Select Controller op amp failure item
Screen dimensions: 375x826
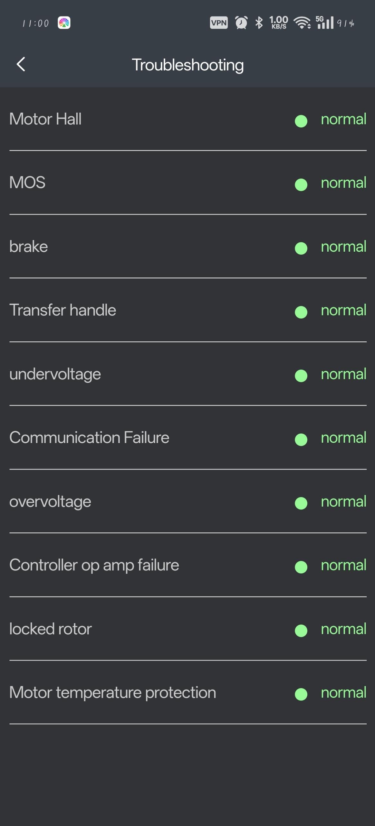click(188, 565)
